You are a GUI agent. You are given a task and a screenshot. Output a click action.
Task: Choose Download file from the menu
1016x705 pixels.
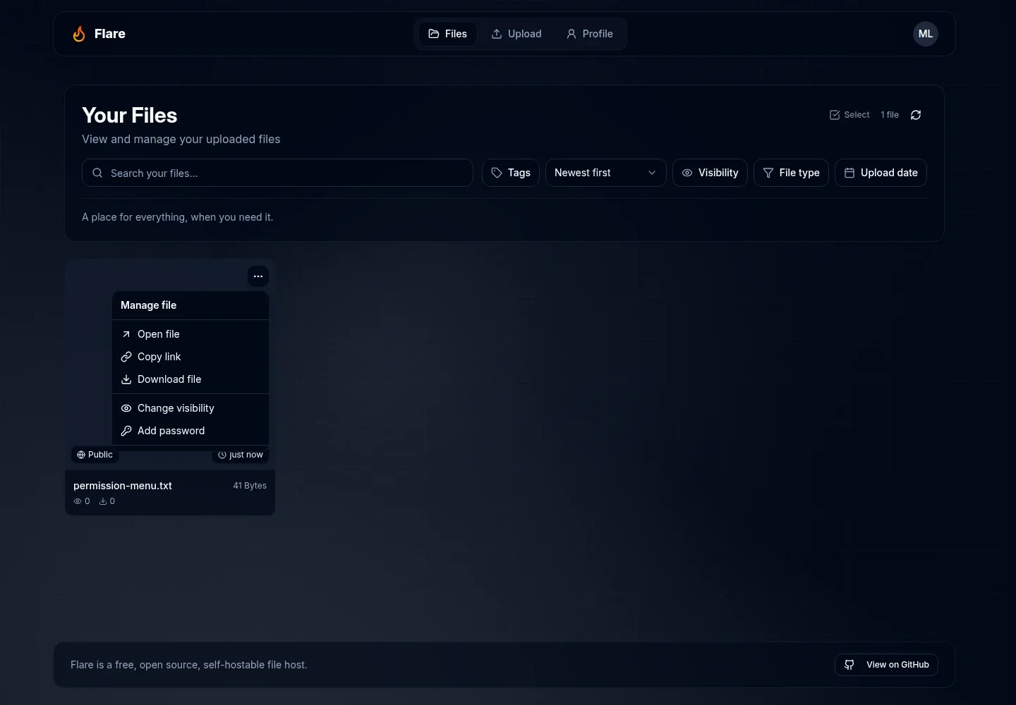[x=190, y=379]
